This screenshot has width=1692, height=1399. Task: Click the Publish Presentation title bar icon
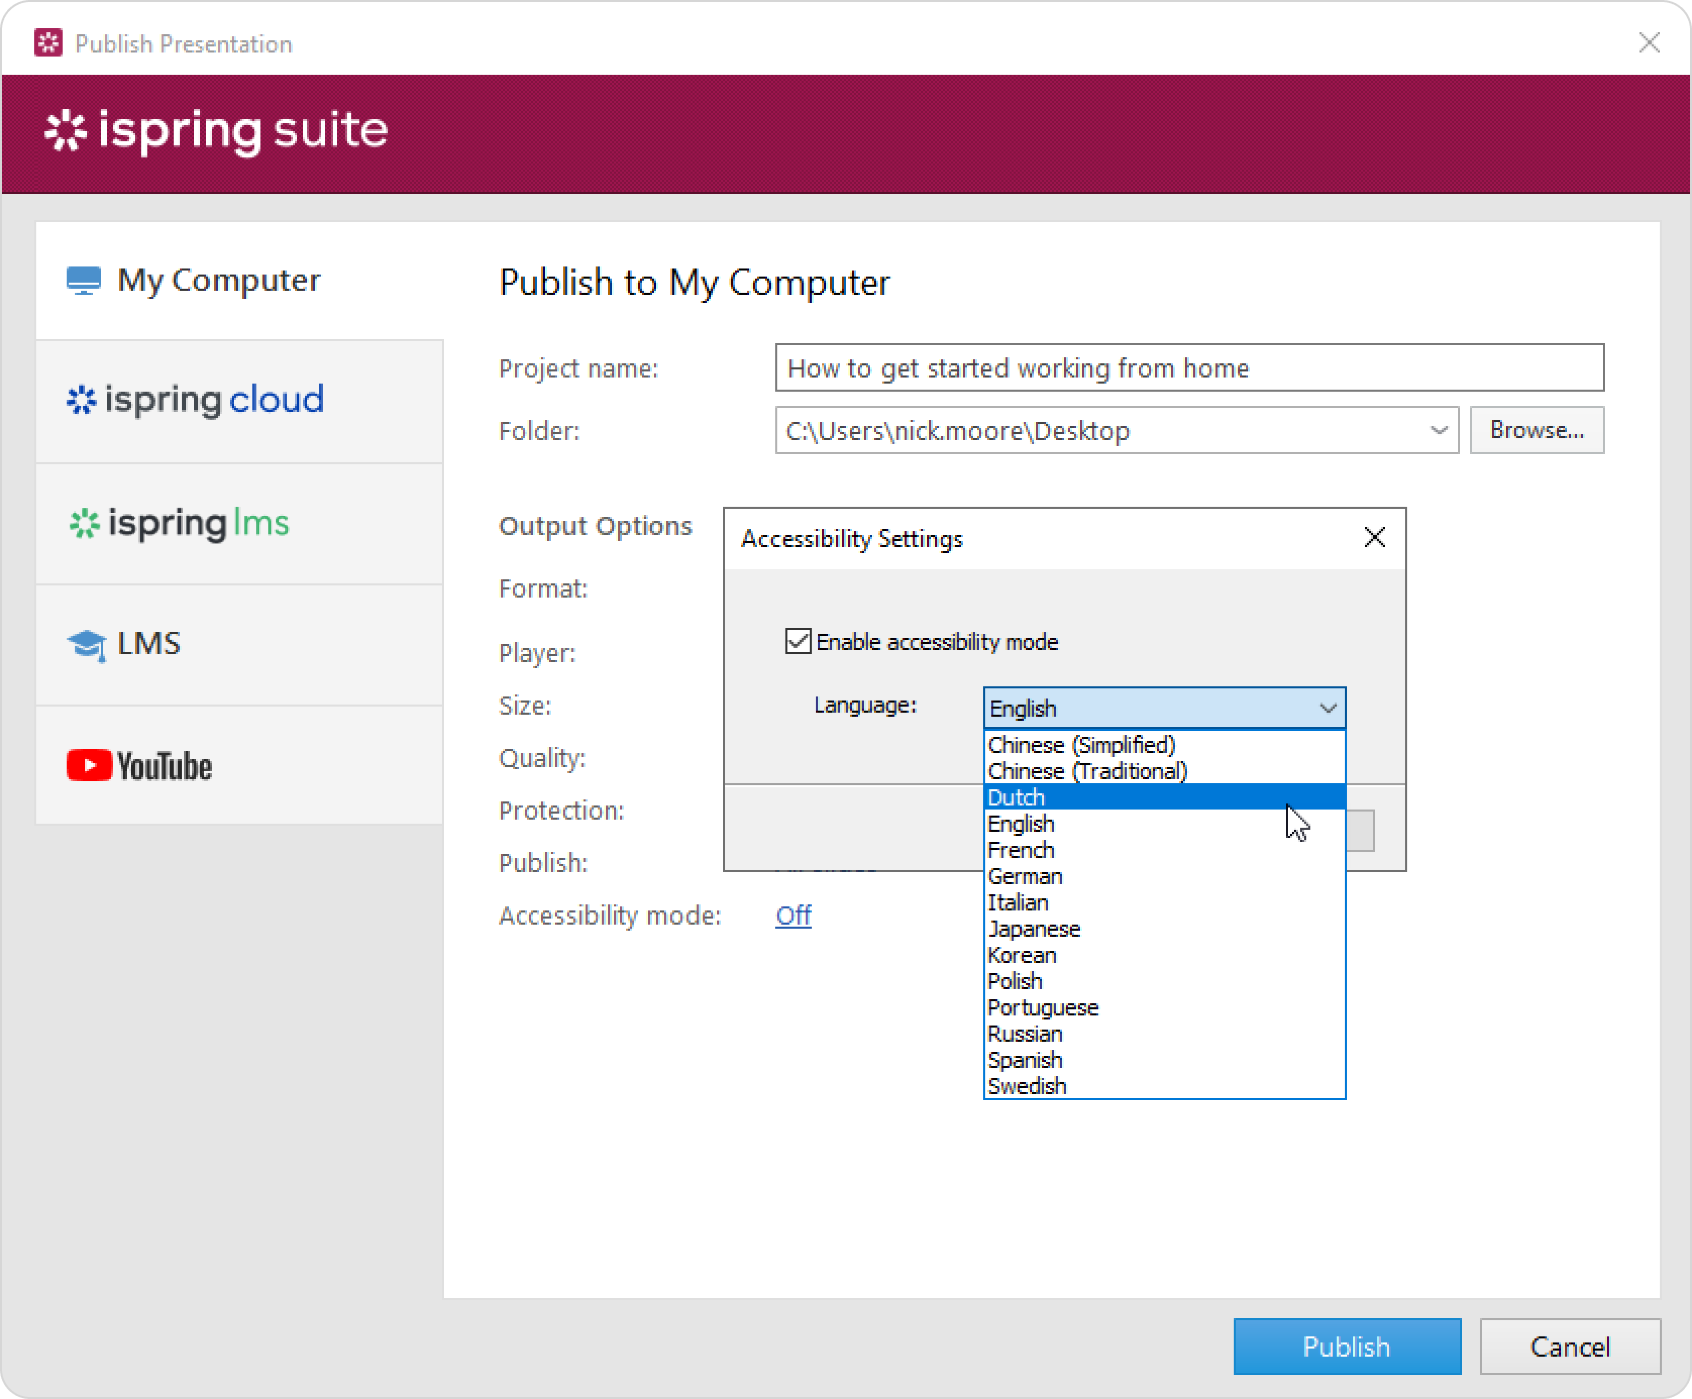pos(48,43)
